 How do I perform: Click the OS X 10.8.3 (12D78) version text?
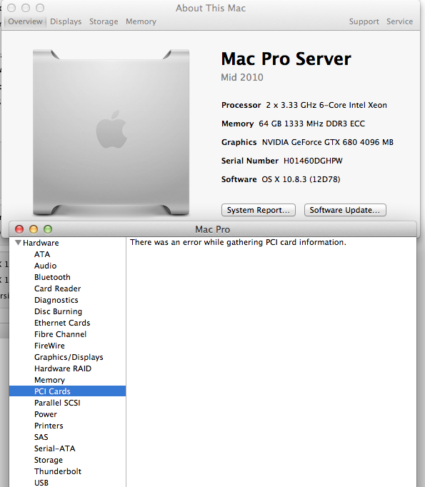(x=301, y=179)
